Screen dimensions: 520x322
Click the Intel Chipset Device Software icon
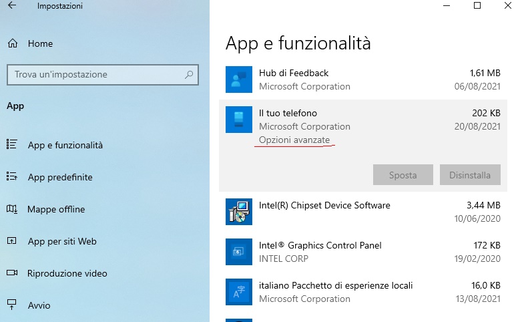click(239, 212)
